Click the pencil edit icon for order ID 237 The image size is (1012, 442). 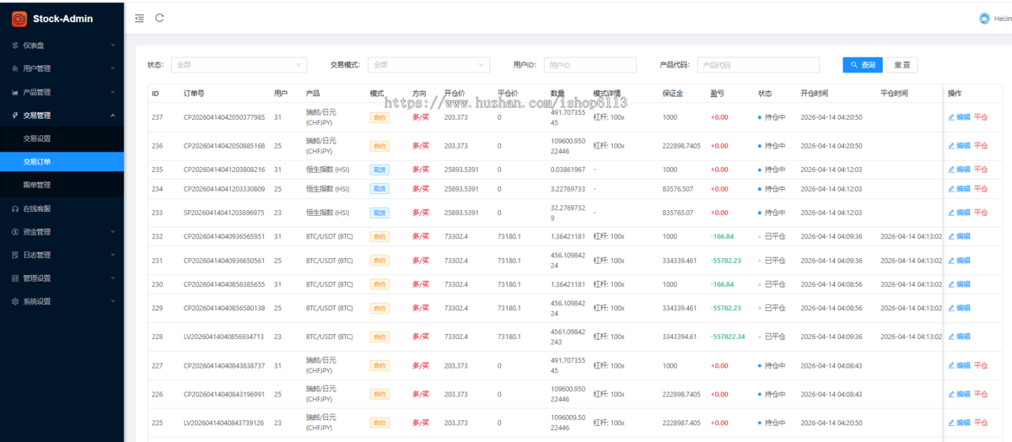point(951,117)
